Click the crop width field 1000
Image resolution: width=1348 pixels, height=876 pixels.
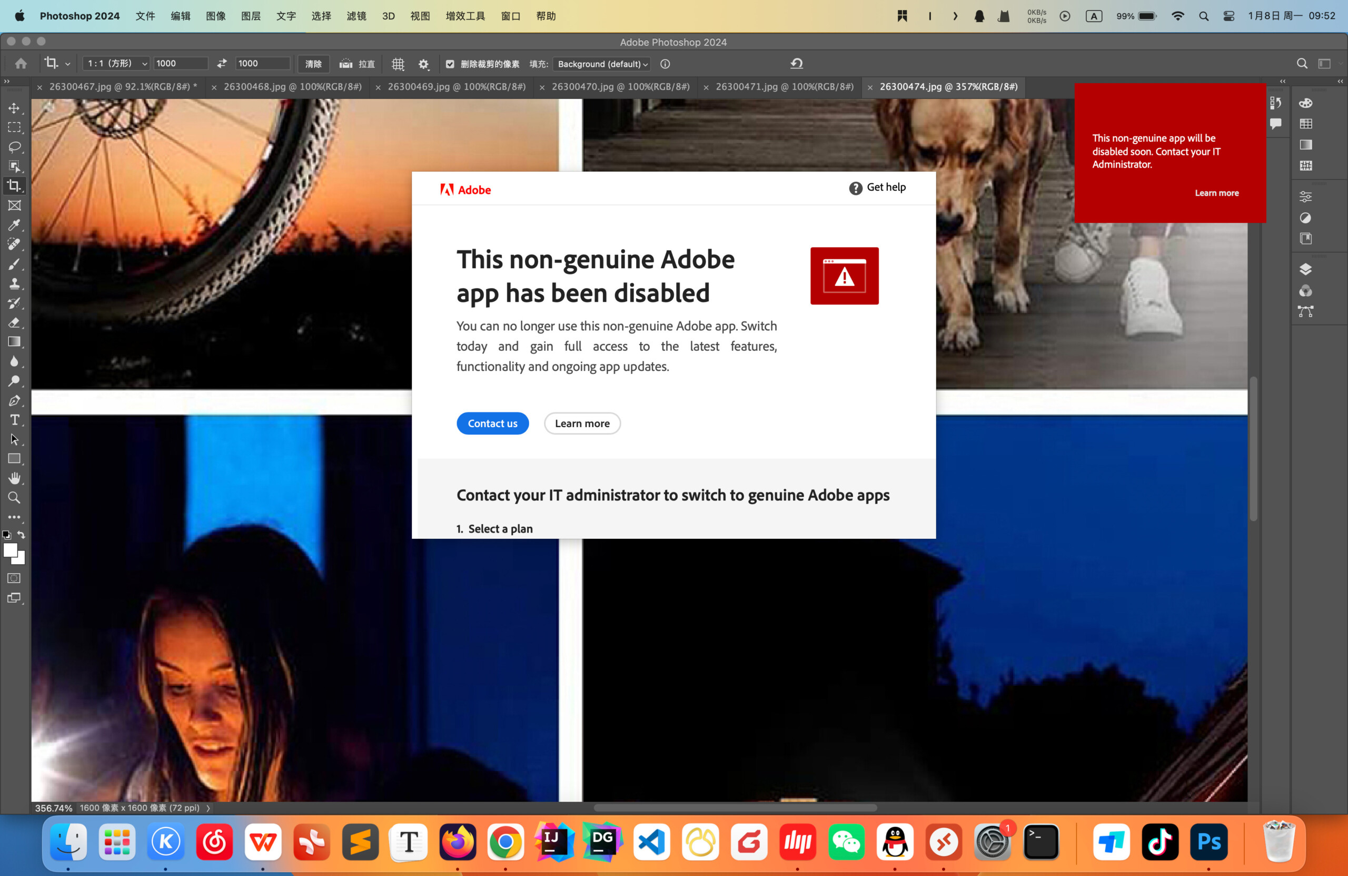(181, 63)
